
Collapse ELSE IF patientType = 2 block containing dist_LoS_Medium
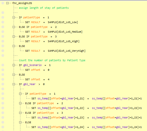click(x=14, y=27)
